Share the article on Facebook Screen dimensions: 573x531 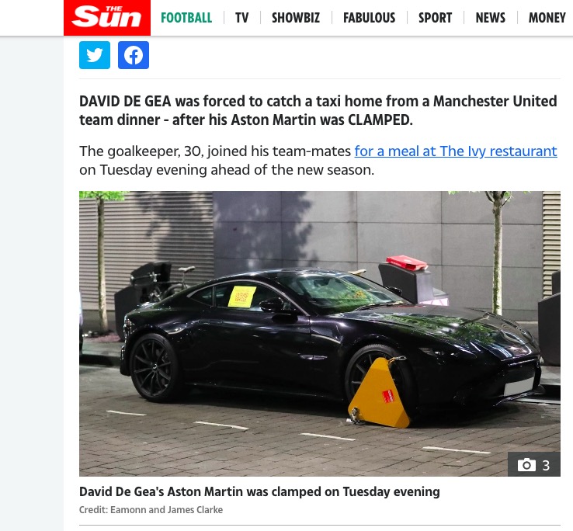[x=134, y=55]
